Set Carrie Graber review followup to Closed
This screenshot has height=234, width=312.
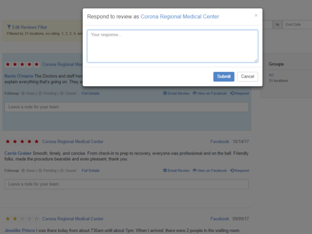click(x=68, y=171)
